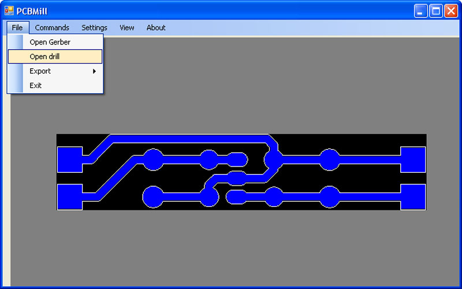This screenshot has width=462, height=289.
Task: Open the Commands menu
Action: click(x=52, y=28)
